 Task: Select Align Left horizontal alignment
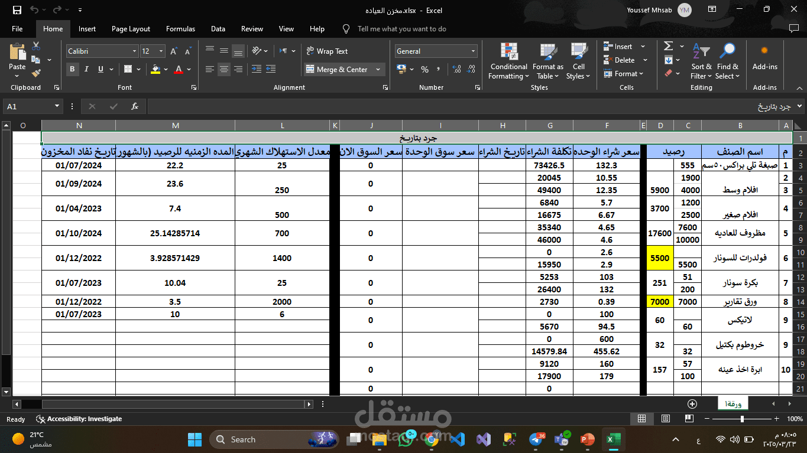210,69
